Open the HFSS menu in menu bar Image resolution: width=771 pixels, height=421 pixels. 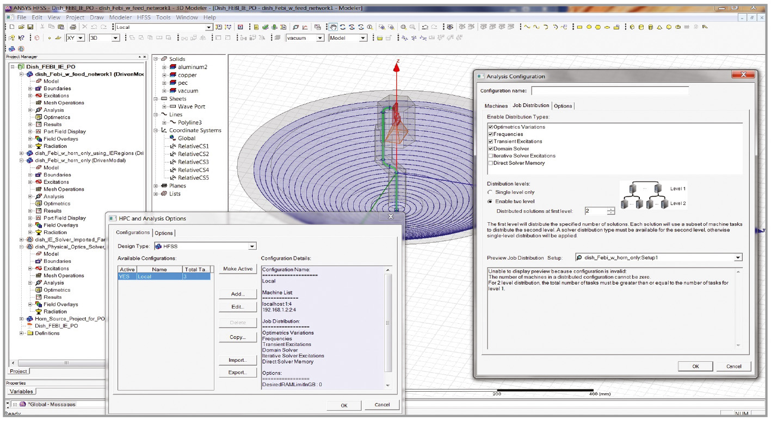[x=144, y=17]
